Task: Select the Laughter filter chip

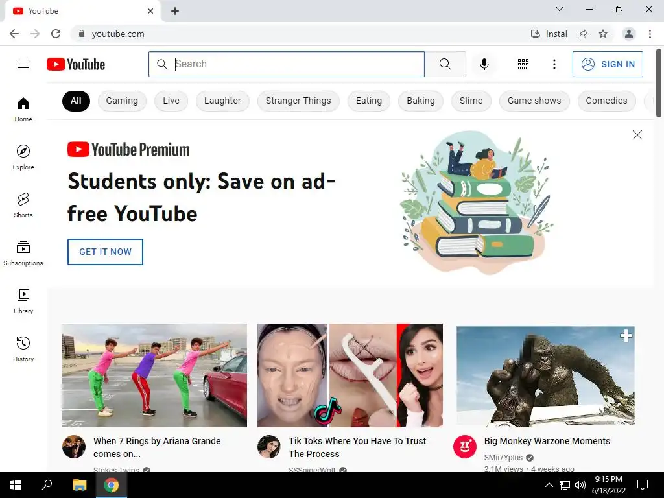Action: [x=222, y=101]
